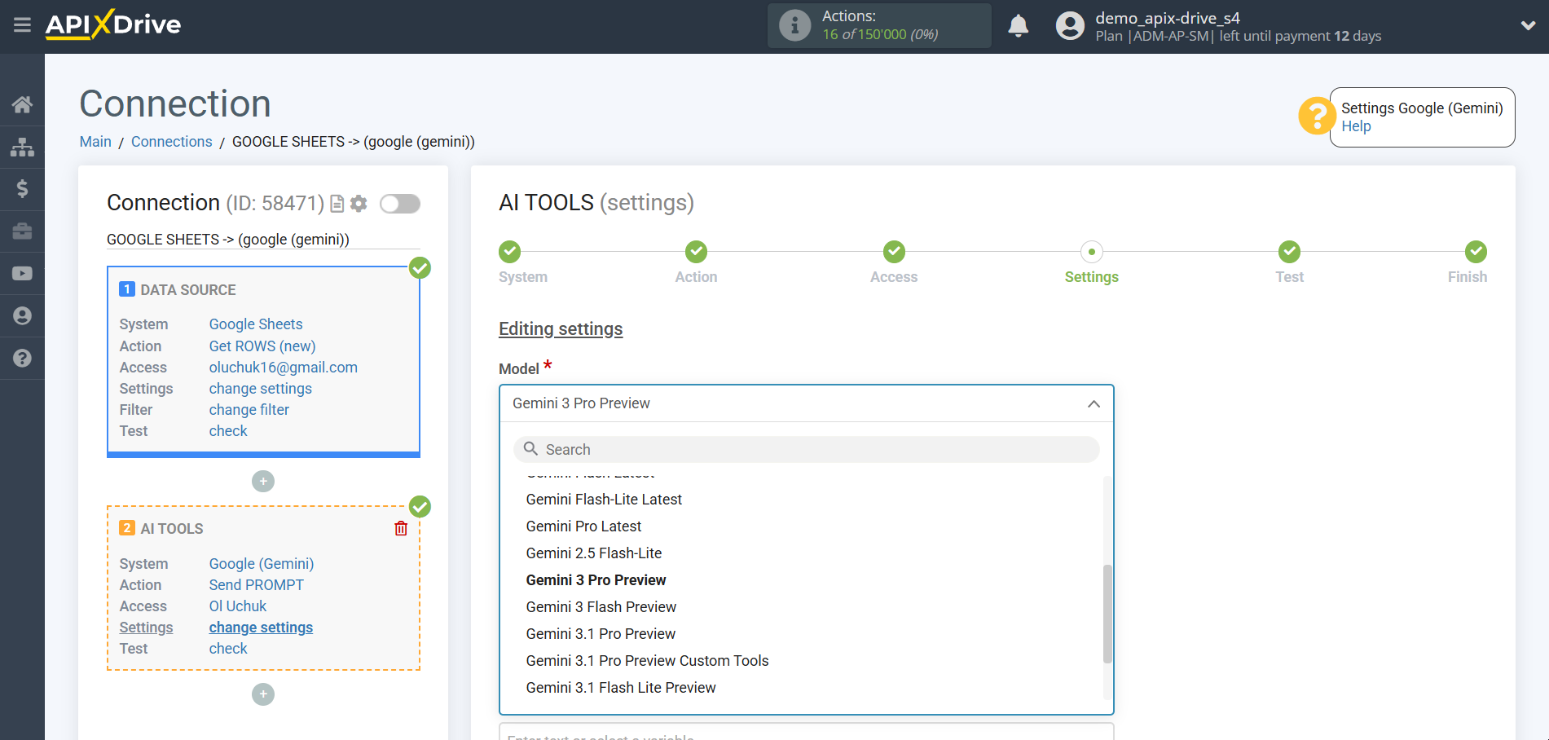Click change filter link in Data Source
The height and width of the screenshot is (740, 1549).
point(249,410)
